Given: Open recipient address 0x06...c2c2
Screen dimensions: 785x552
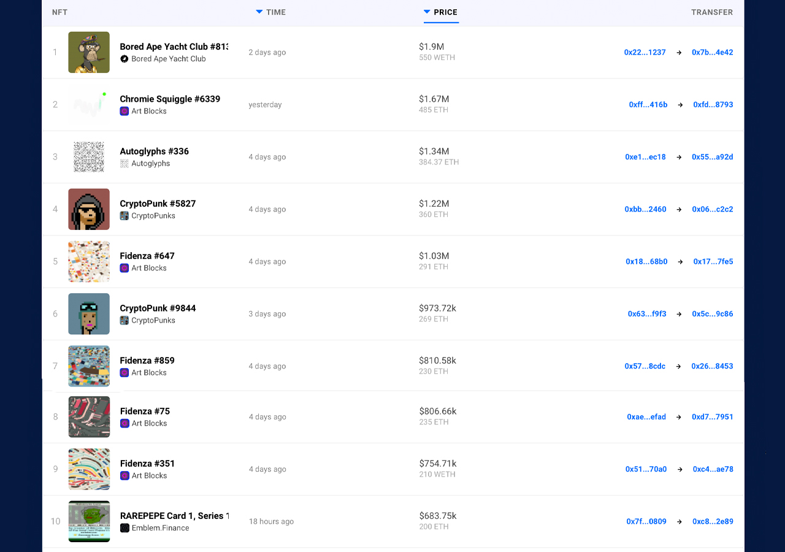Looking at the screenshot, I should click(713, 209).
